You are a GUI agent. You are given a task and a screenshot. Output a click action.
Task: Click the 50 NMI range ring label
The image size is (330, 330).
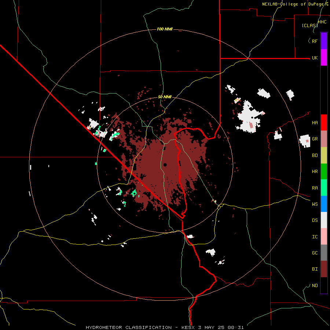(x=165, y=97)
